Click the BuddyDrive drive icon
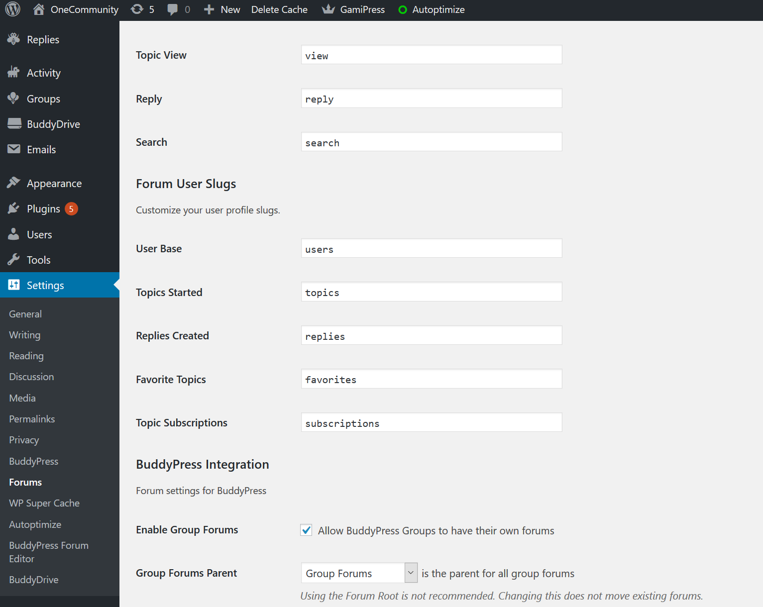The height and width of the screenshot is (607, 763). coord(14,124)
